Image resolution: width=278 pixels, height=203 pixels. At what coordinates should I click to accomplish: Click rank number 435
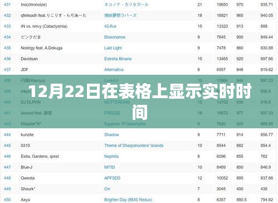click(x=7, y=48)
